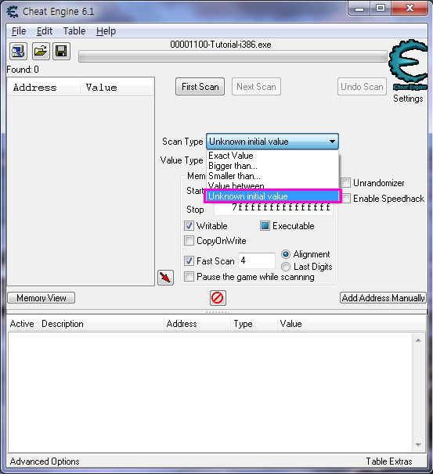Click the Active column header
Viewport: 433px width, 474px height.
(22, 324)
